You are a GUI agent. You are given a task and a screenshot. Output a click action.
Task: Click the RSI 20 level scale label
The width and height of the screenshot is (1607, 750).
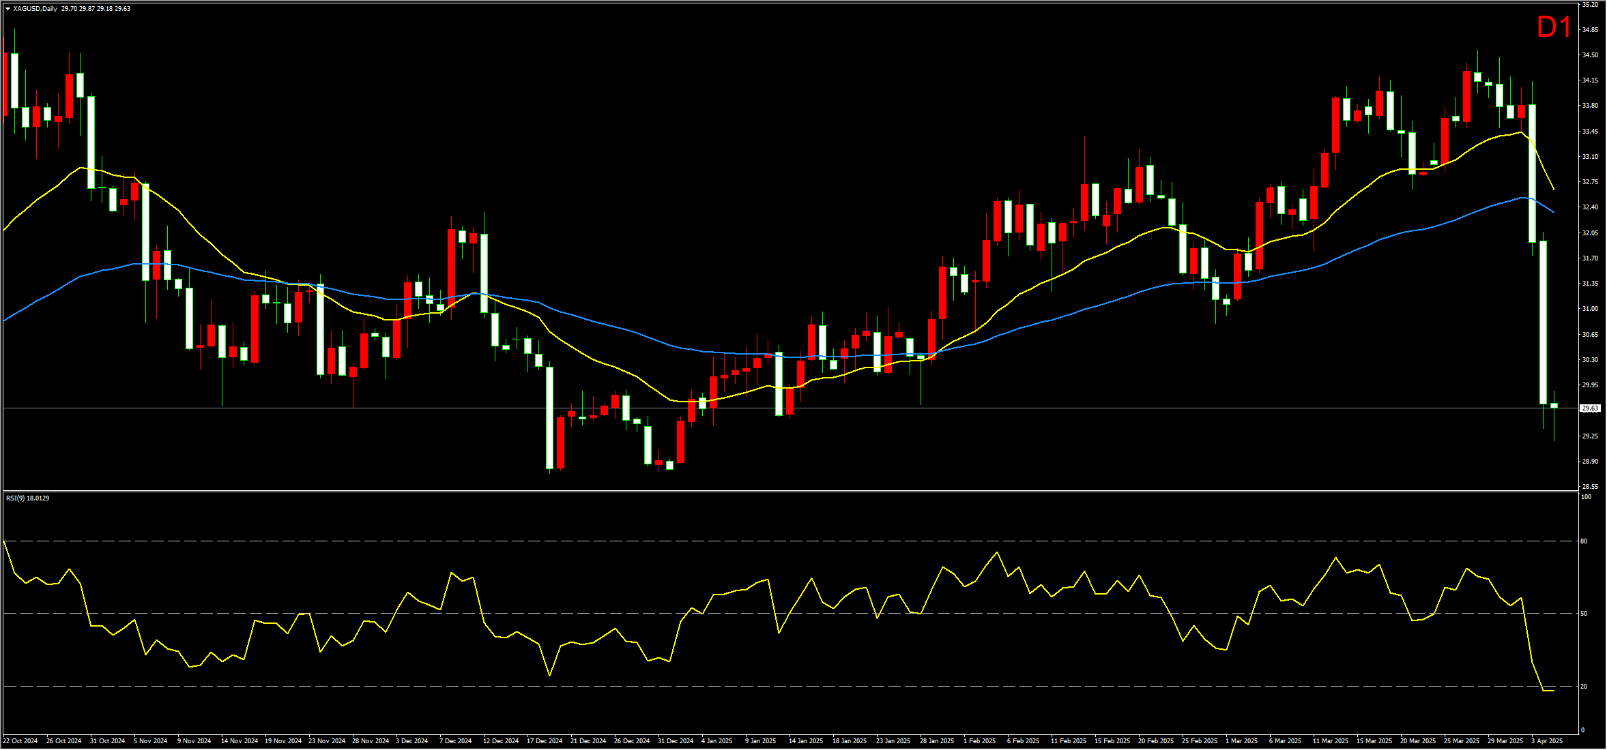(x=1584, y=687)
